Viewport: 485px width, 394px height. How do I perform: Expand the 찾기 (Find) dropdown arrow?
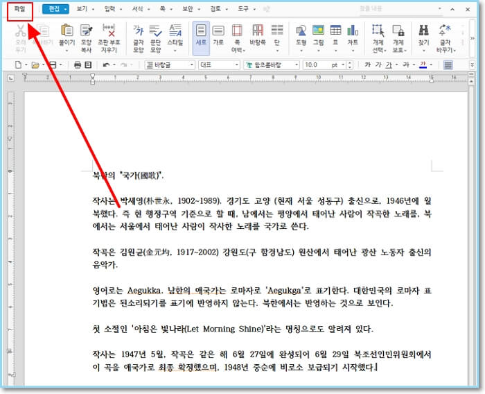coord(423,50)
